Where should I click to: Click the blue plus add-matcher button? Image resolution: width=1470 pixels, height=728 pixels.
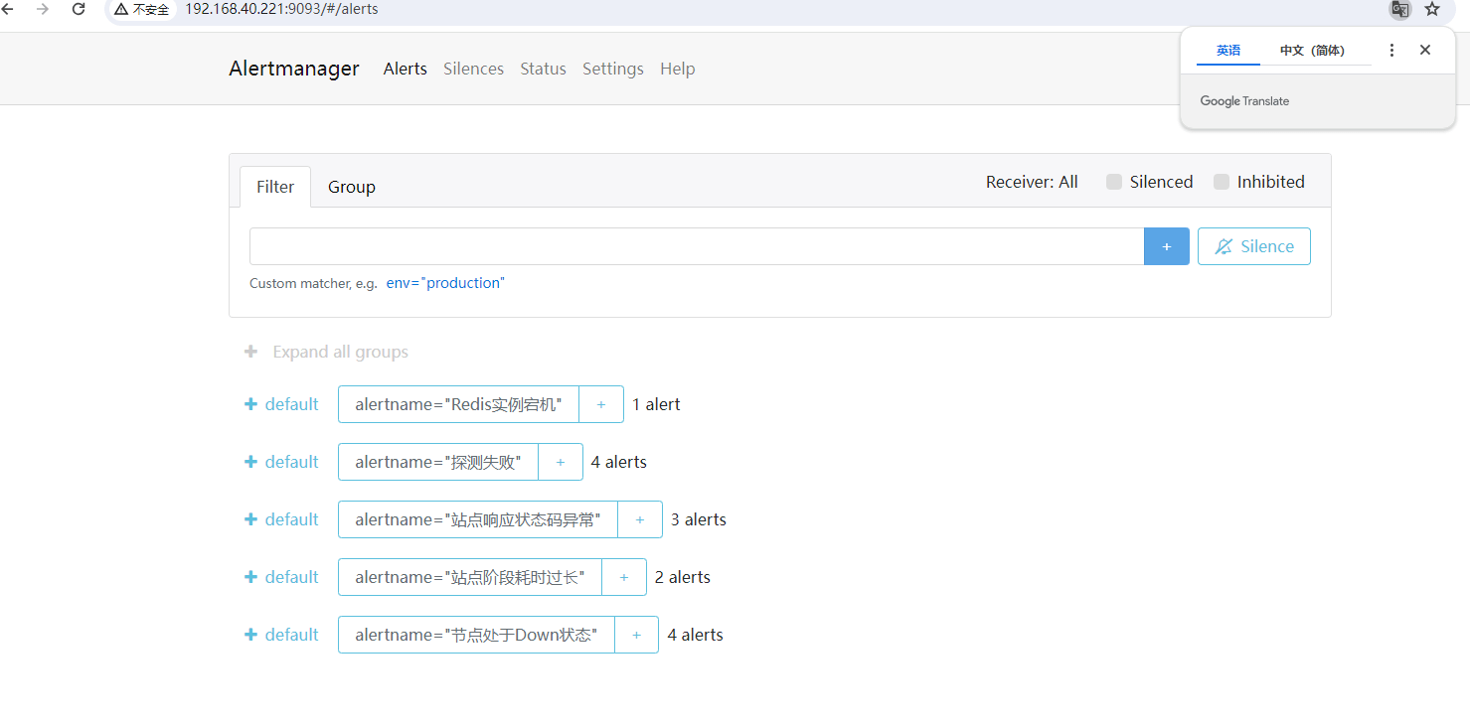(1166, 246)
